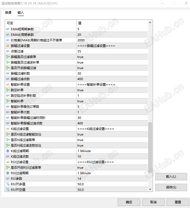Click the boolean arrow icon beside 智能补单
Image resolution: width=190 pixels, height=208 pixels.
click(8, 101)
